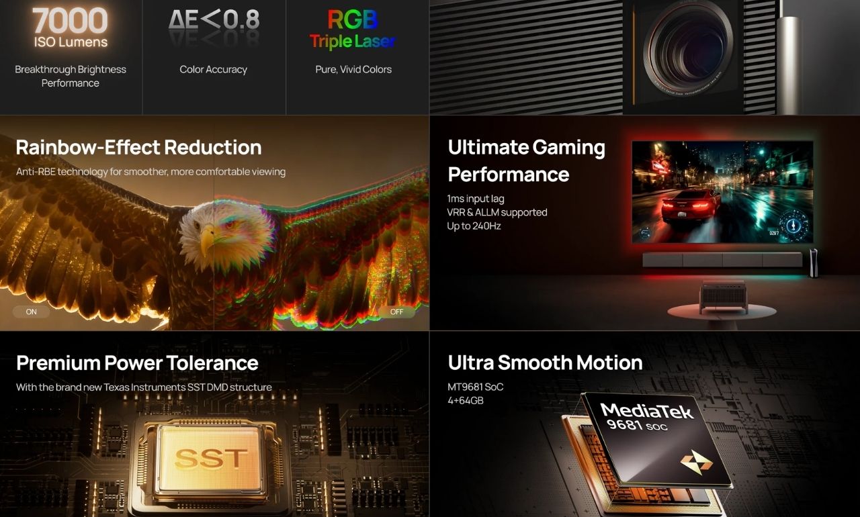Click the Texas Instruments SST DMD description
Image resolution: width=860 pixels, height=517 pixels.
pyautogui.click(x=144, y=387)
